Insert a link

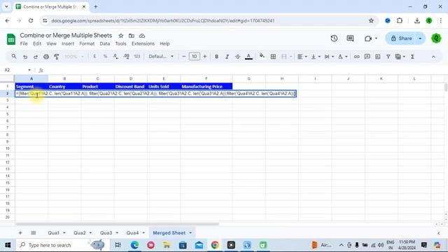pyautogui.click(x=356, y=57)
